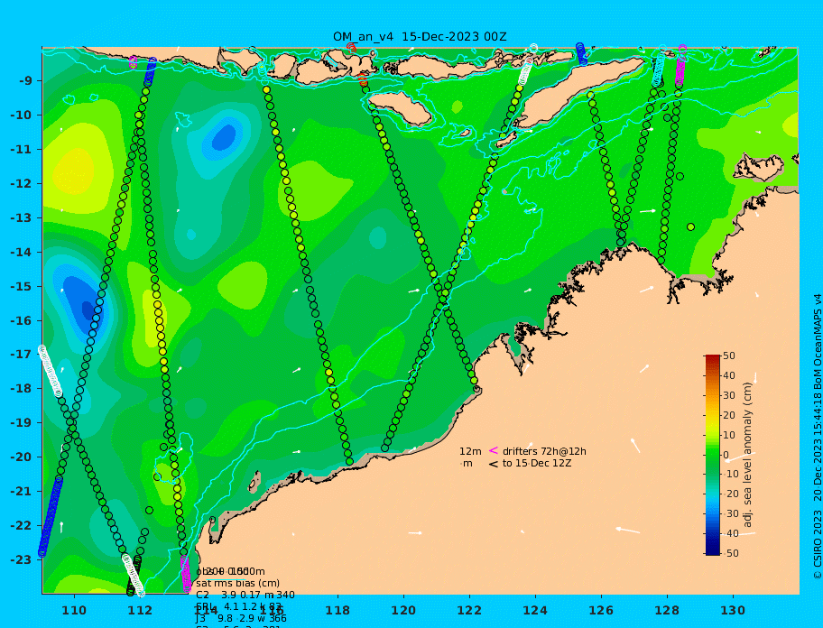This screenshot has width=823, height=628.
Task: Click longitude axis label 110
Action: 74,610
